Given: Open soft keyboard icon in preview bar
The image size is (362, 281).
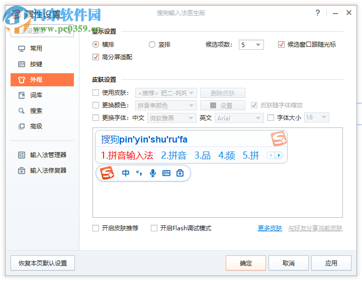Looking at the screenshot, I should point(166,173).
